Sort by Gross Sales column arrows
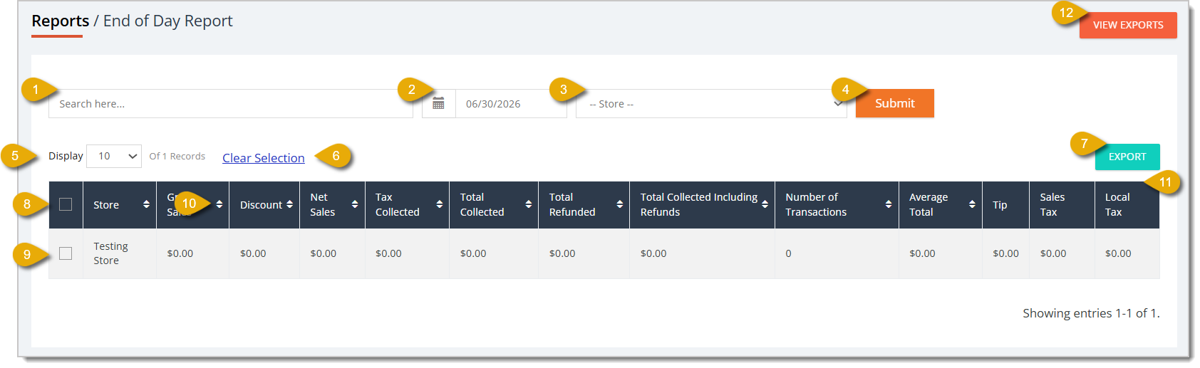 (x=219, y=204)
